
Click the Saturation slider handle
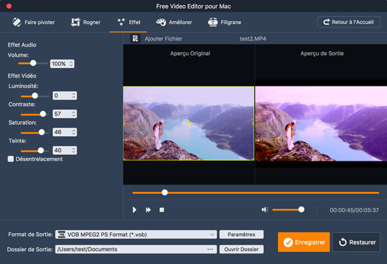[x=42, y=132]
